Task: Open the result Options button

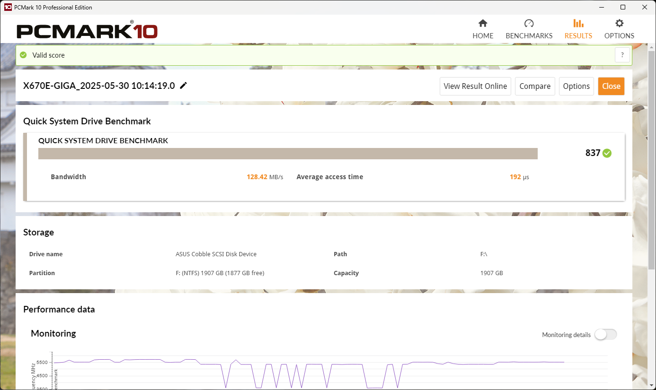Action: pos(576,86)
